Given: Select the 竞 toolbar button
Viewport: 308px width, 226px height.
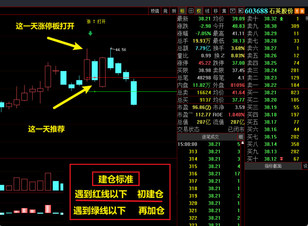Looking at the screenshot, I should [165, 11].
